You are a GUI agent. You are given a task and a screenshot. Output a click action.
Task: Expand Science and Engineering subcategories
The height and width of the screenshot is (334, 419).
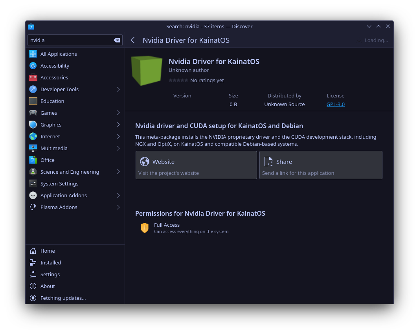[x=118, y=172]
